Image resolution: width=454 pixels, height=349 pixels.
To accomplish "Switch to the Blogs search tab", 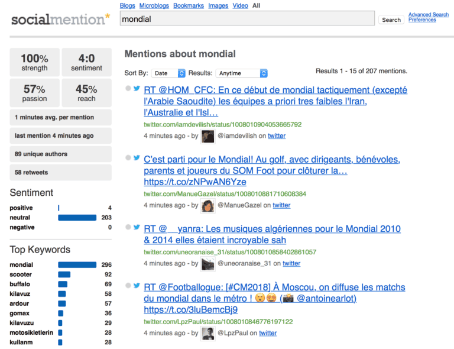I will [x=127, y=6].
